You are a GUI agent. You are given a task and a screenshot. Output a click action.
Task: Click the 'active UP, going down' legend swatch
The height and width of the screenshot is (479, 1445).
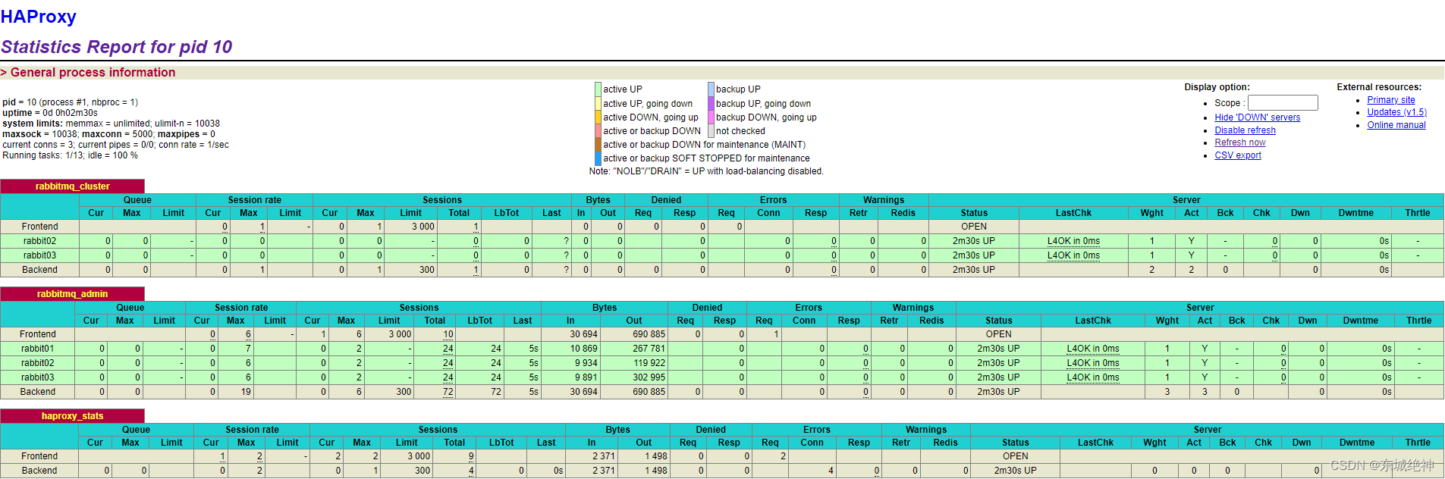(598, 104)
